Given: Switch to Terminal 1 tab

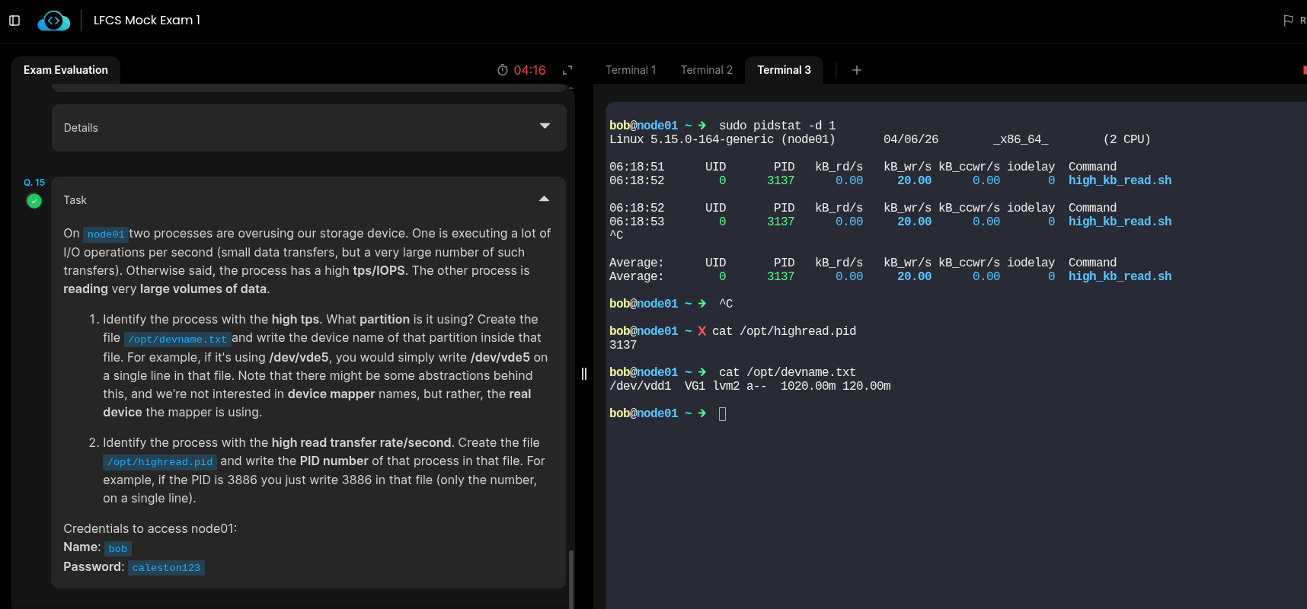Looking at the screenshot, I should coord(631,70).
